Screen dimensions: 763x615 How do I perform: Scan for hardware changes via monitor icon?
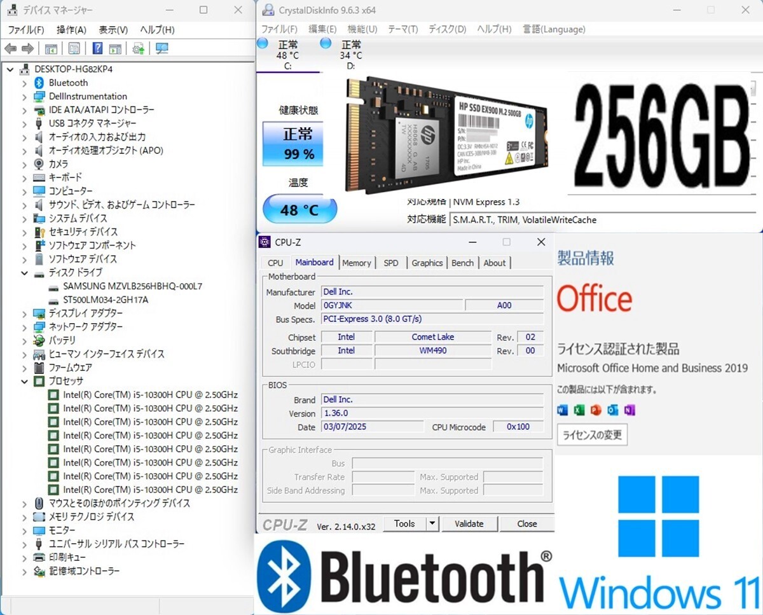(162, 49)
